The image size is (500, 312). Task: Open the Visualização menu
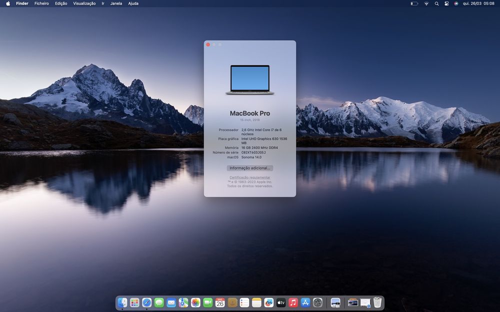[x=84, y=3]
